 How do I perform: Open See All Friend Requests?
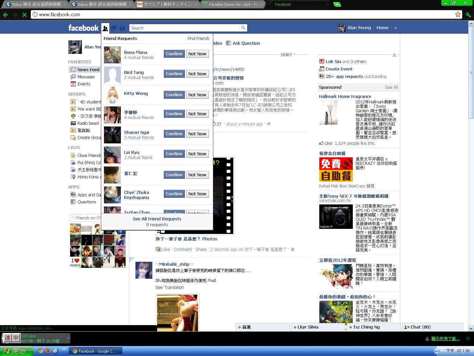click(157, 219)
